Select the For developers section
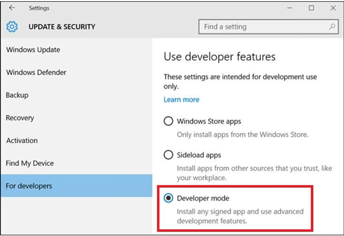This screenshot has width=344, height=236. pos(76,185)
